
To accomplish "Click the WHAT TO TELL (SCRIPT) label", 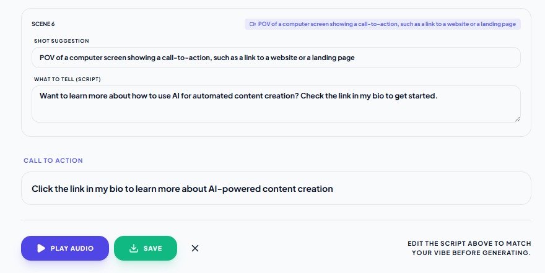I will 68,79.
